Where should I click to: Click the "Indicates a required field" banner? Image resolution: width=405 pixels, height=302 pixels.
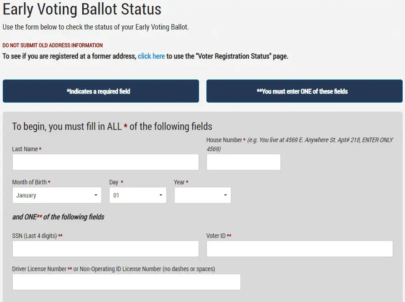(100, 91)
